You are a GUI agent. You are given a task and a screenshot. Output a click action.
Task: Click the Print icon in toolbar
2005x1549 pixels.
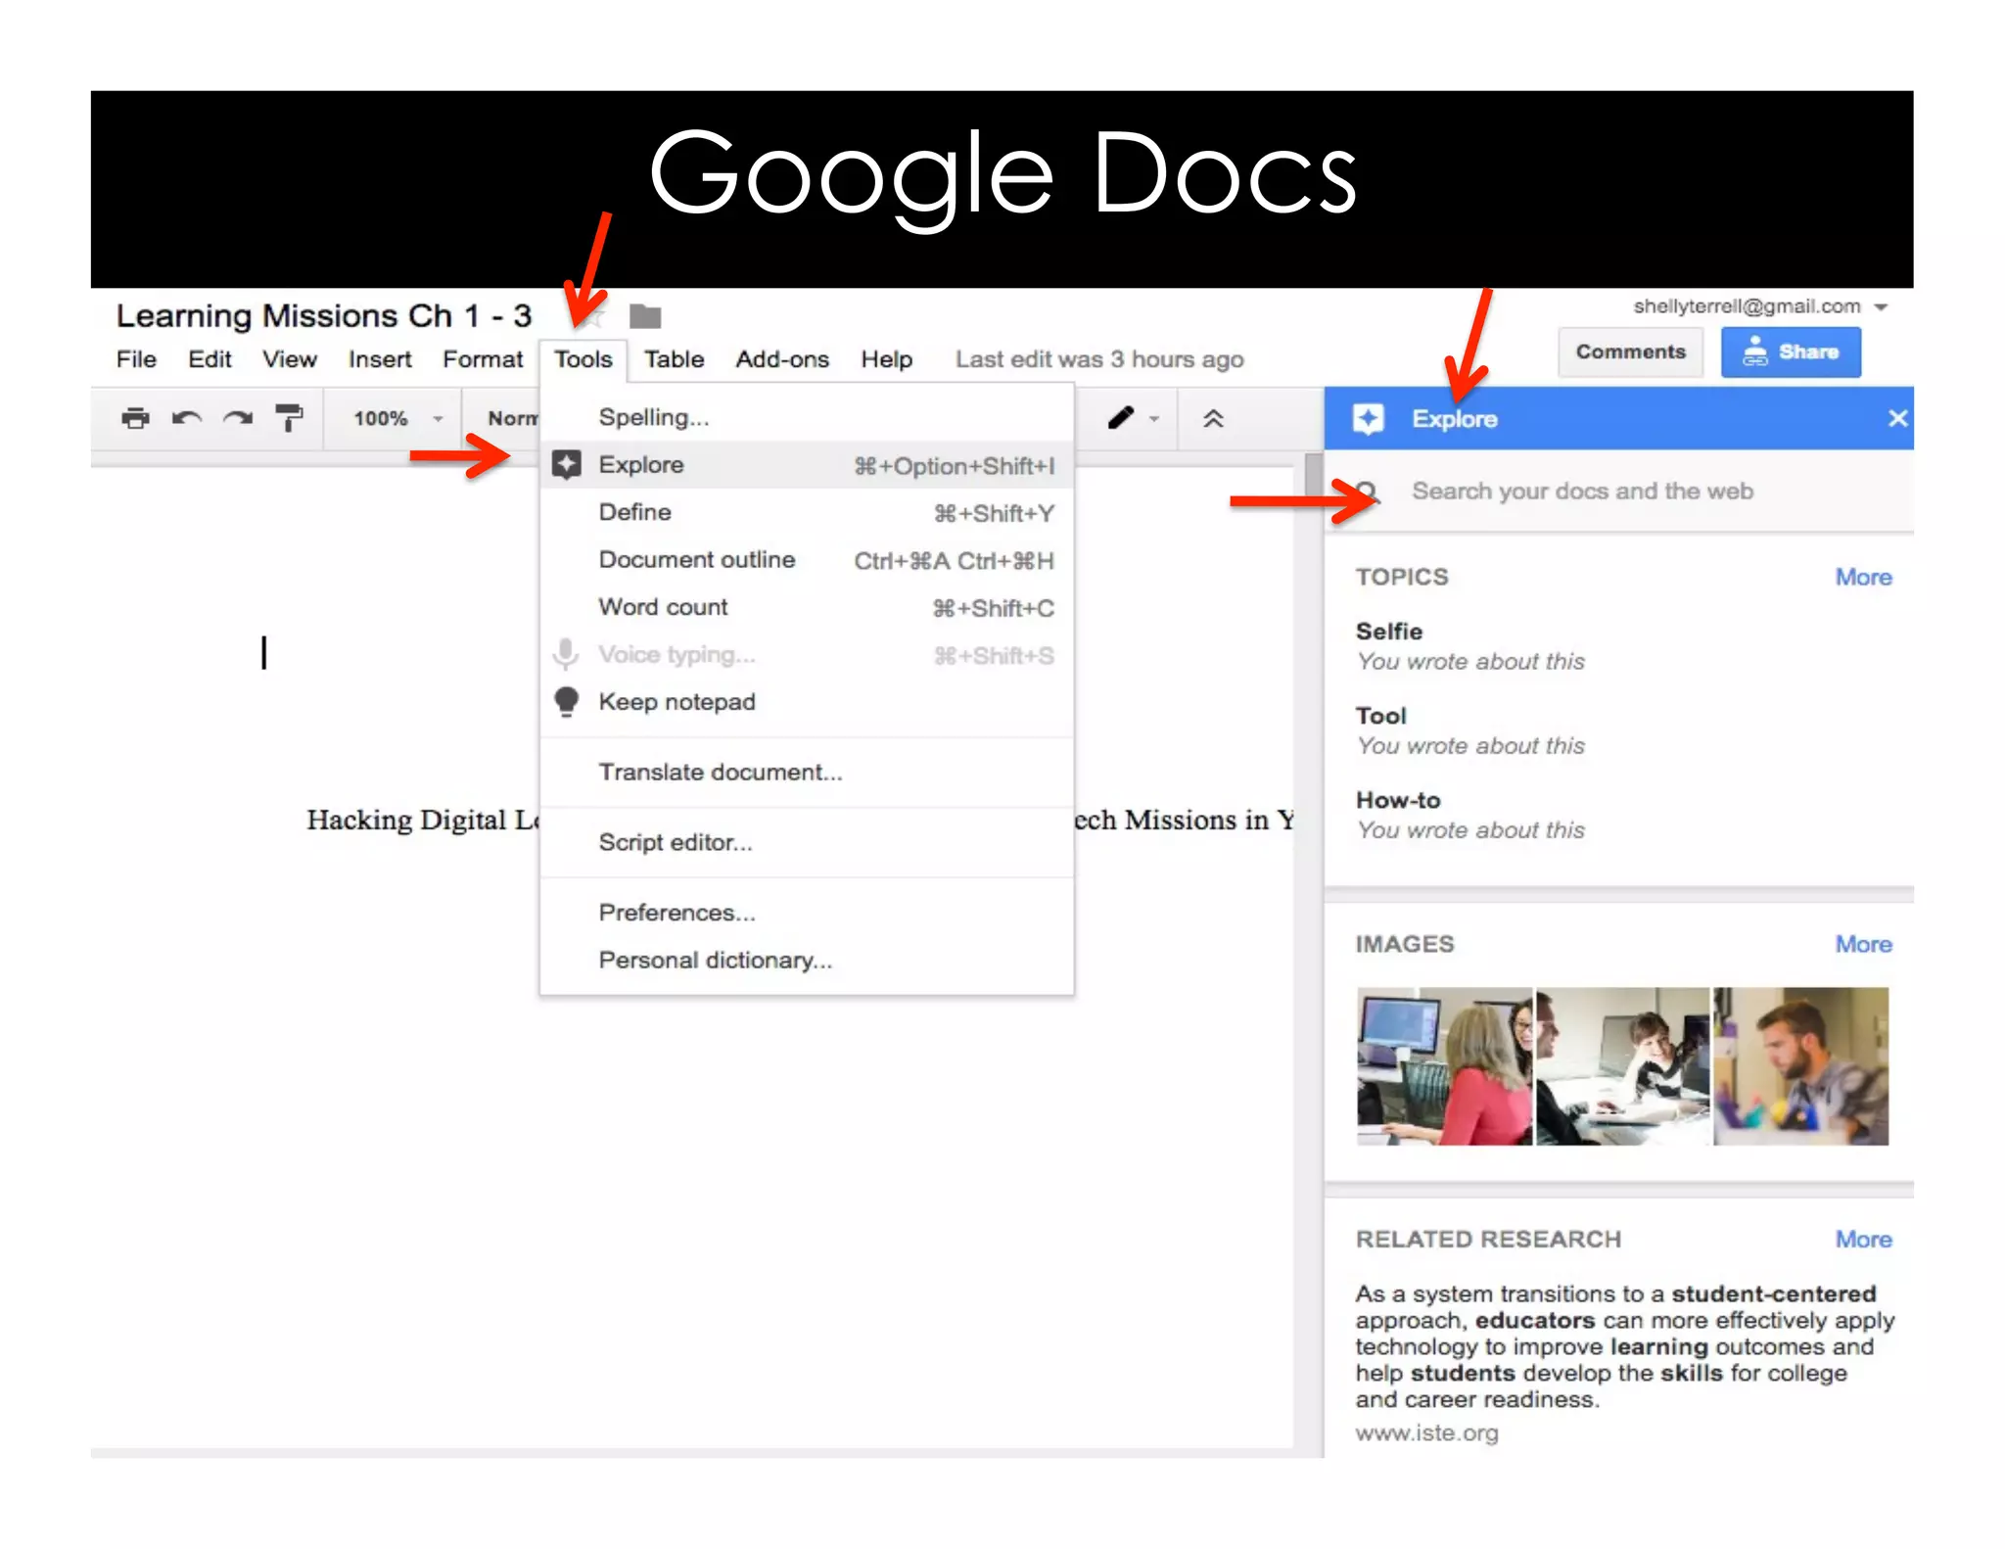coord(135,419)
